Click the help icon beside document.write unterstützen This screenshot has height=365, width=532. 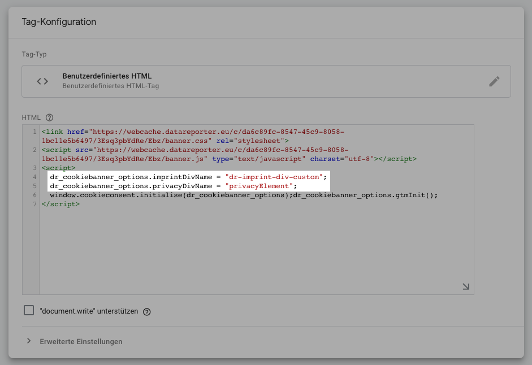(x=146, y=311)
